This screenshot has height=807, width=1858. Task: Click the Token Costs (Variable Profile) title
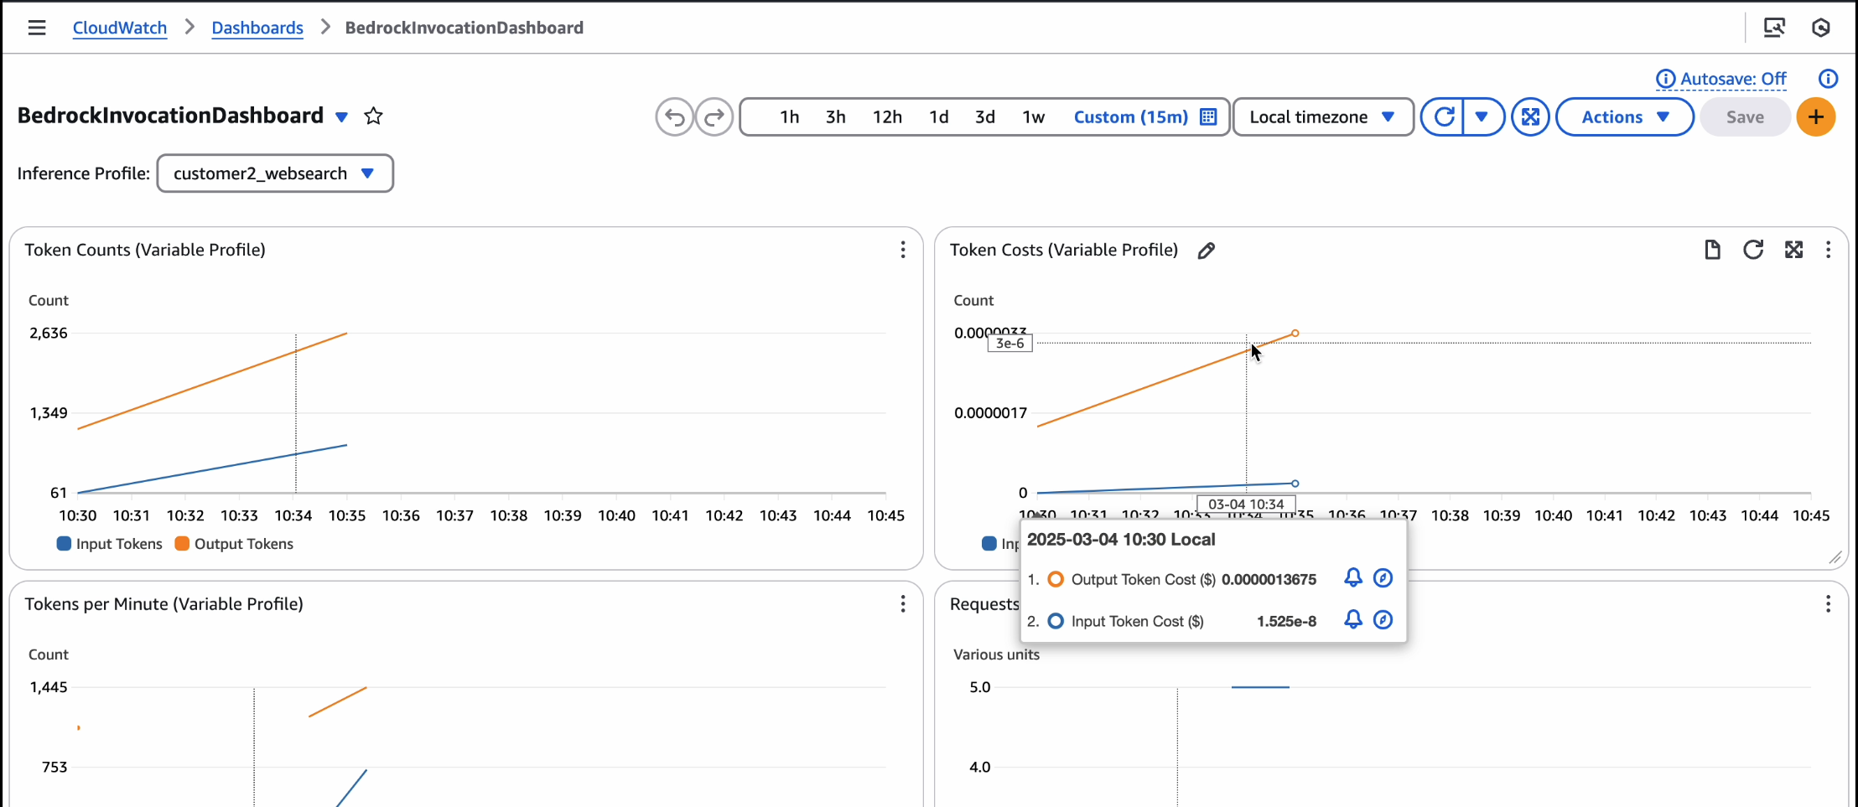click(x=1064, y=250)
